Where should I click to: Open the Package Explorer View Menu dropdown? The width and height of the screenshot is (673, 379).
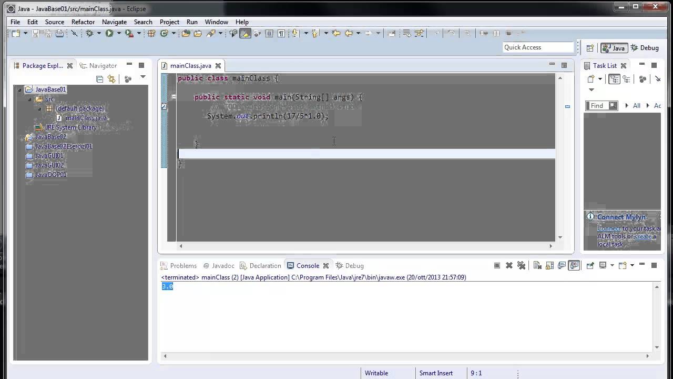pos(142,78)
